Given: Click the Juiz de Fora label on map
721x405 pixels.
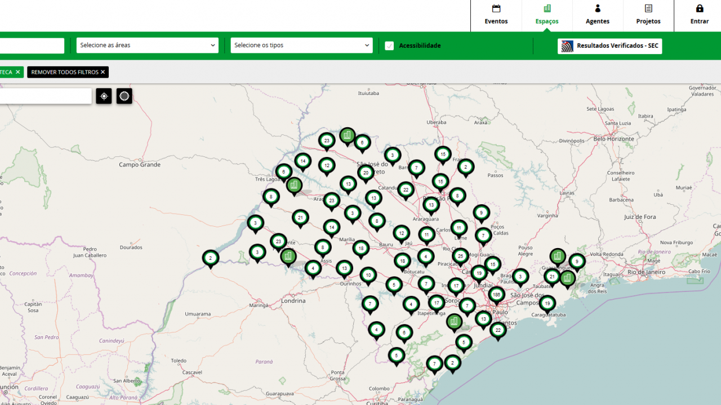Looking at the screenshot, I should pyautogui.click(x=640, y=217).
